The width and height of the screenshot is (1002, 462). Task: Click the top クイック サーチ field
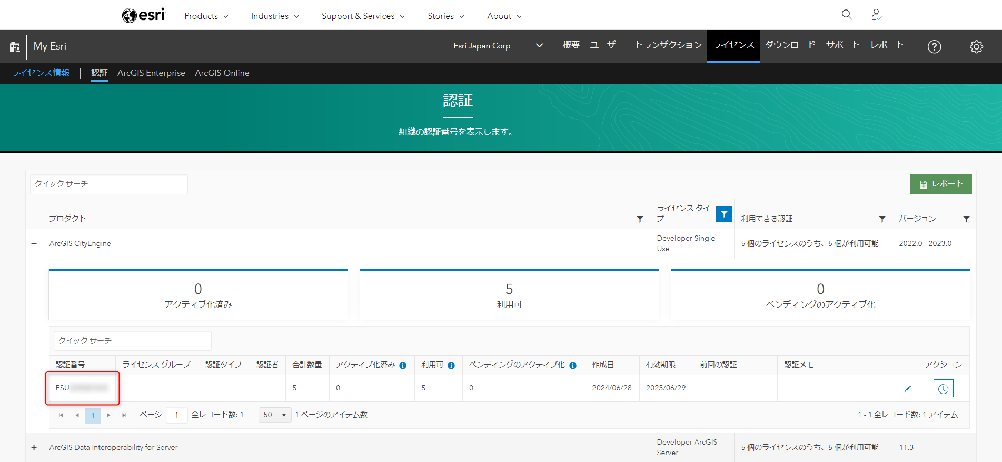coord(109,184)
